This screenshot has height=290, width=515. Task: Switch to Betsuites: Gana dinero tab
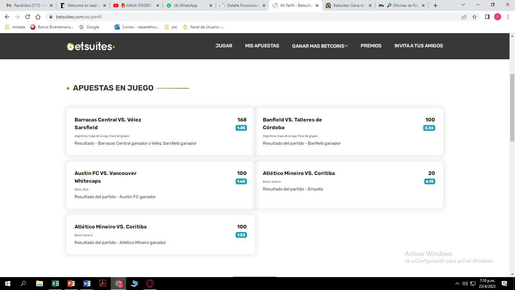(x=348, y=5)
